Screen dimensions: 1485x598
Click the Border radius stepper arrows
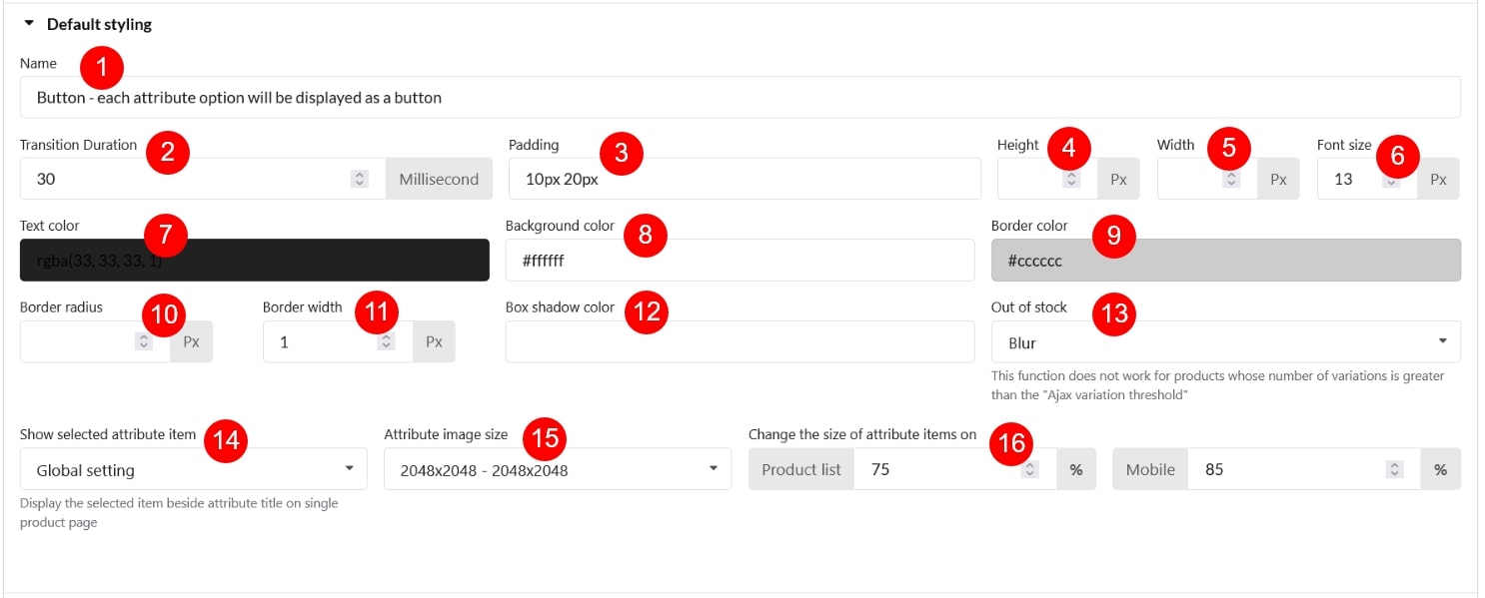pos(144,341)
